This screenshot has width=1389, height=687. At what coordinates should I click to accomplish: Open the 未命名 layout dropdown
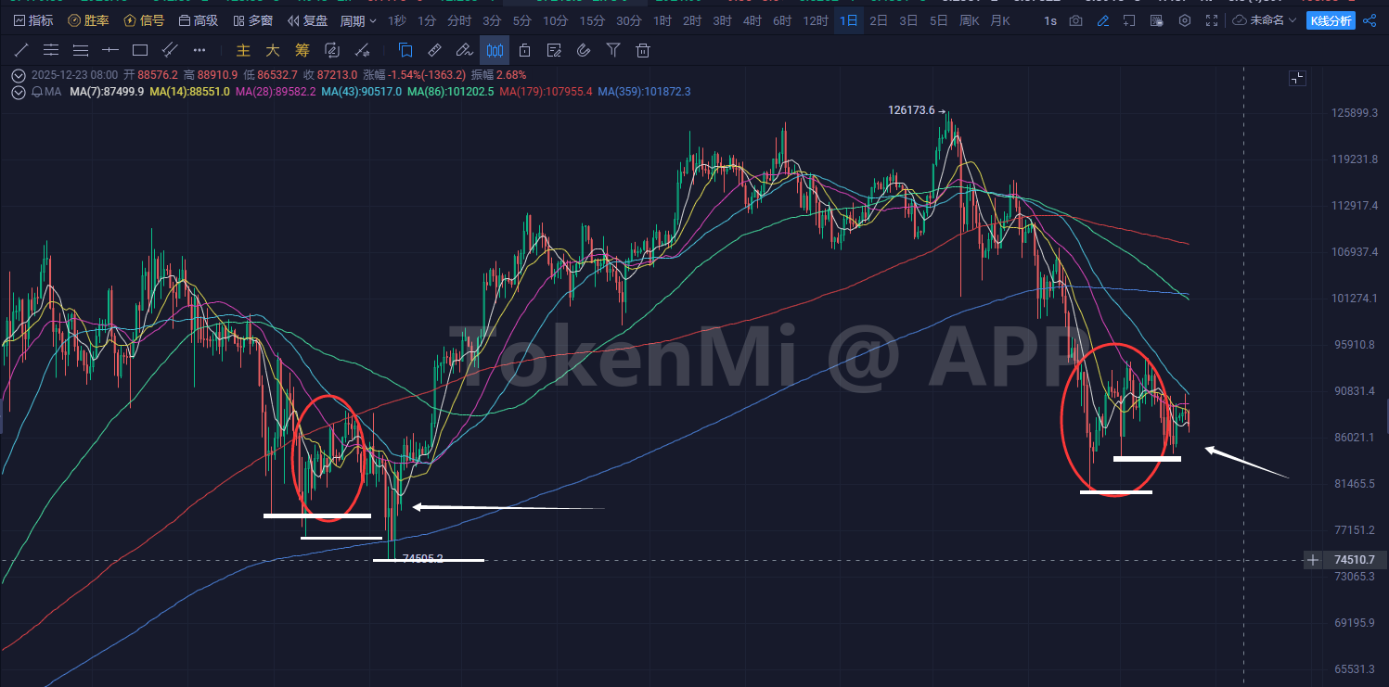click(x=1265, y=20)
